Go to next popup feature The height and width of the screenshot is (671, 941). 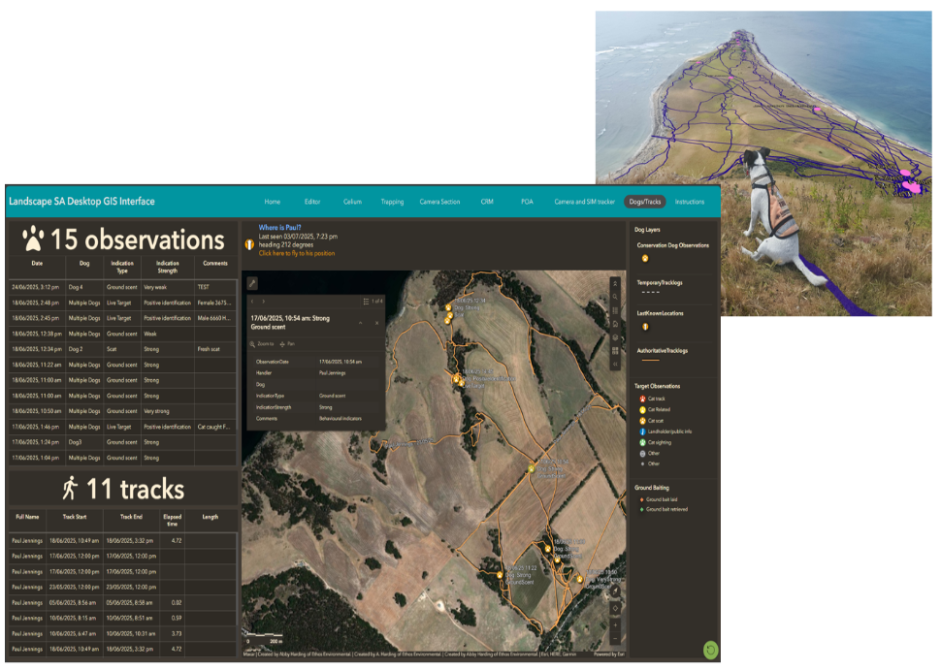click(264, 301)
